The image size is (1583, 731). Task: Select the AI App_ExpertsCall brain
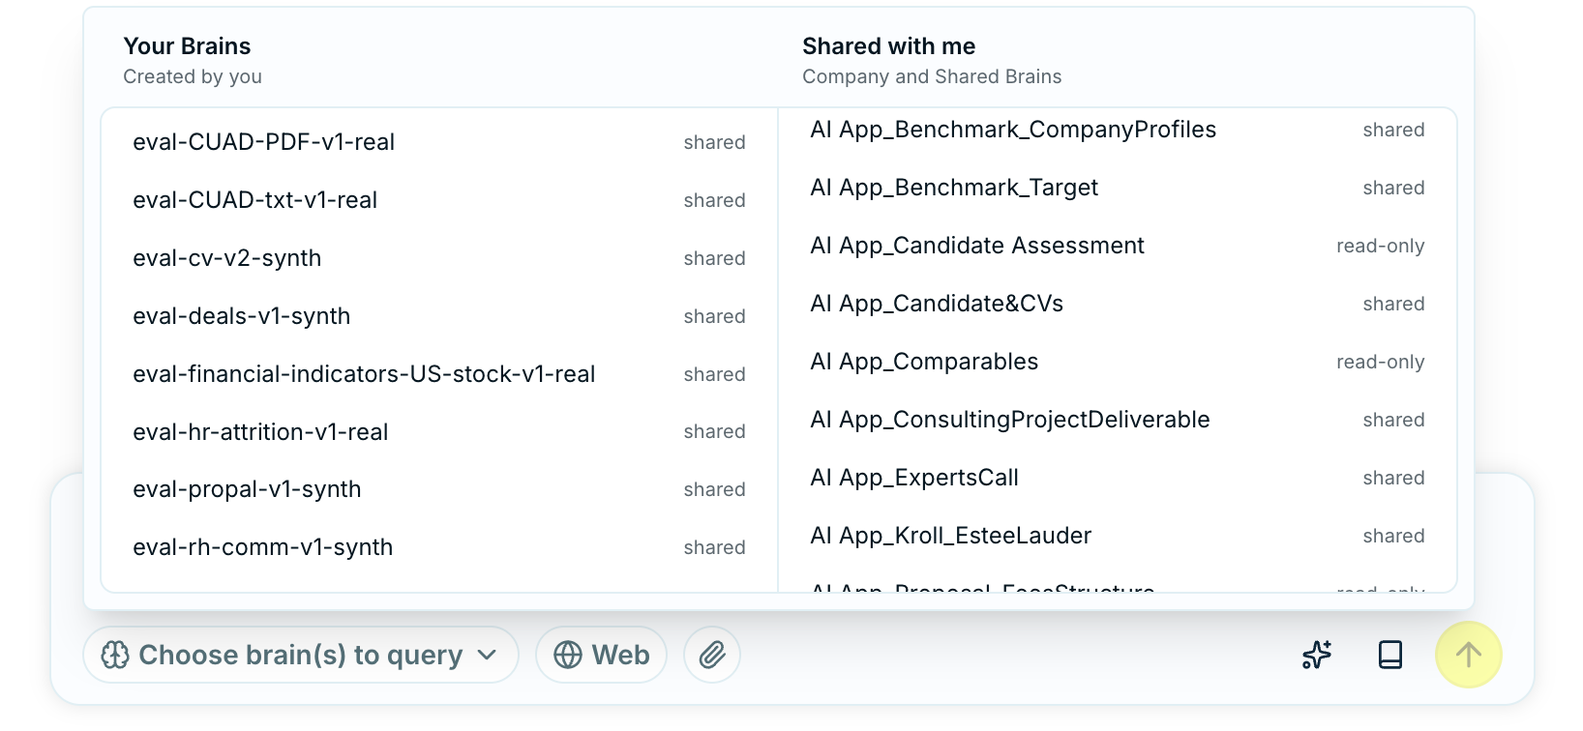click(1118, 478)
